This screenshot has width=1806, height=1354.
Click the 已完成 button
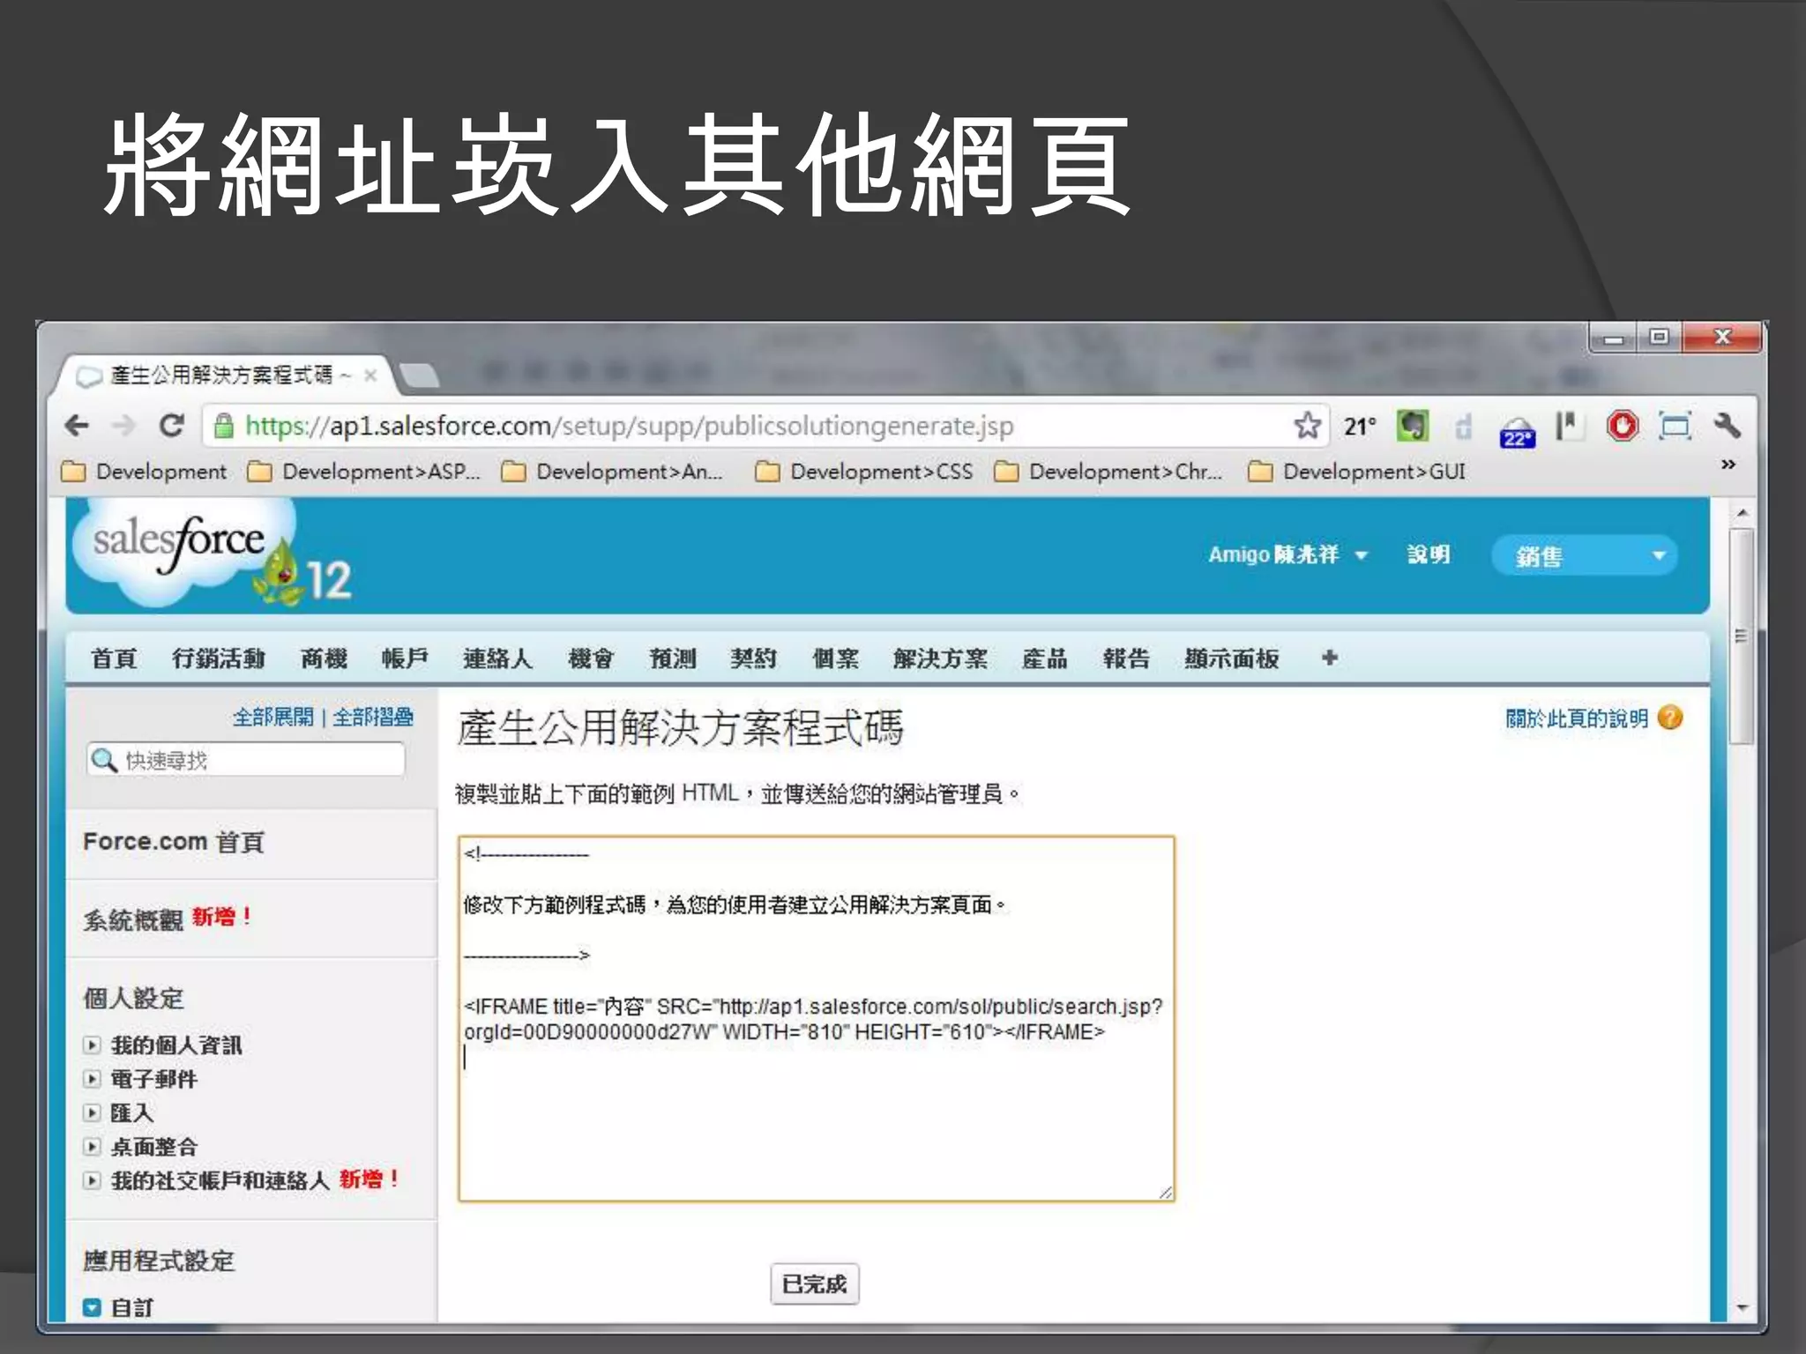[814, 1283]
